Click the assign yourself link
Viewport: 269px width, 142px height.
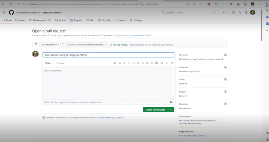pos(194,71)
